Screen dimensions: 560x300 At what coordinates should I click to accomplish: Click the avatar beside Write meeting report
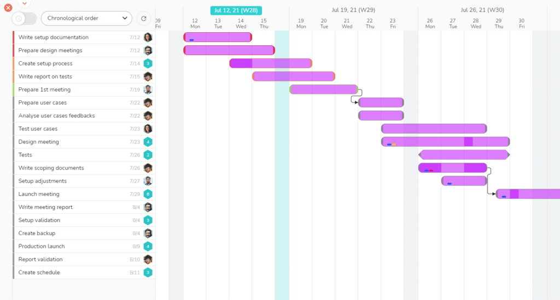click(x=148, y=207)
